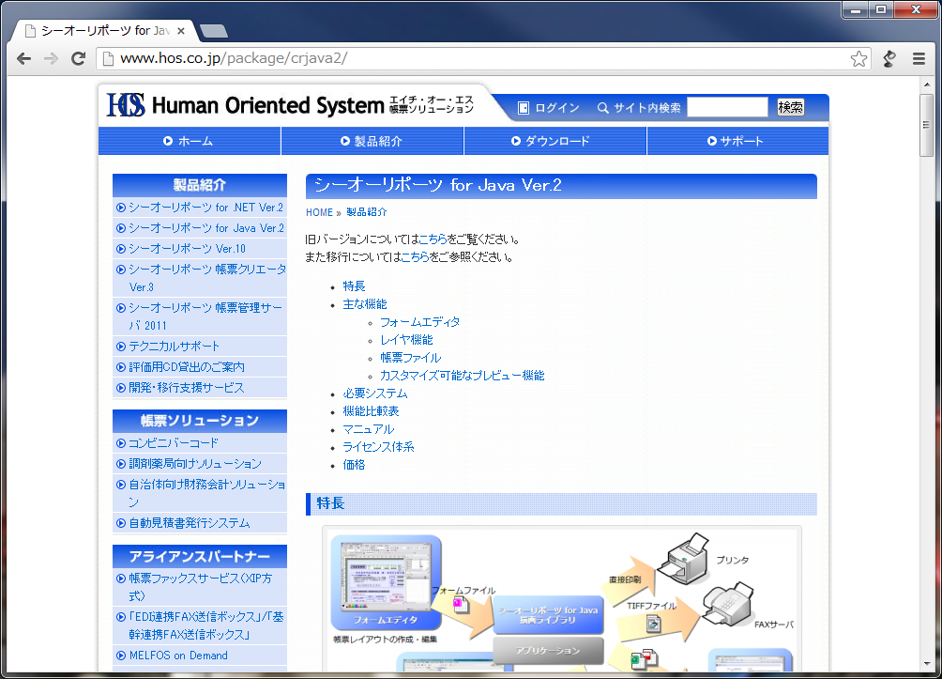Jump to 価格 in the contents list

coord(354,465)
